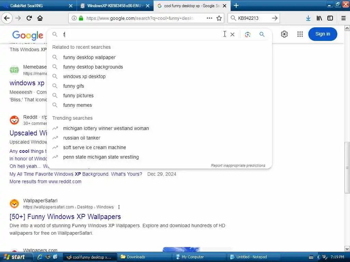Viewport: 350px width, 262px height.
Task: Open [50+] Funny Windows XP Wallpapers result
Action: pos(65,217)
